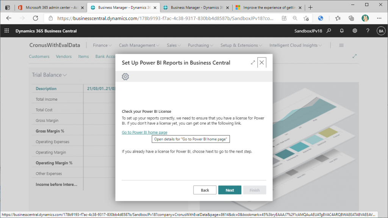The width and height of the screenshot is (388, 218).
Task: Click the Check your Power BI License heading
Action: coord(147,112)
